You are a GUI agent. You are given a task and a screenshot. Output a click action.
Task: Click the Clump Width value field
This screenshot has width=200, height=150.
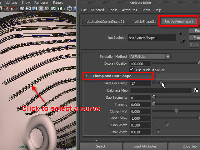pyautogui.click(x=140, y=125)
